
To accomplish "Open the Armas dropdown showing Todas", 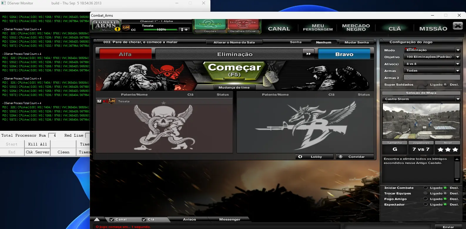I will coord(432,71).
